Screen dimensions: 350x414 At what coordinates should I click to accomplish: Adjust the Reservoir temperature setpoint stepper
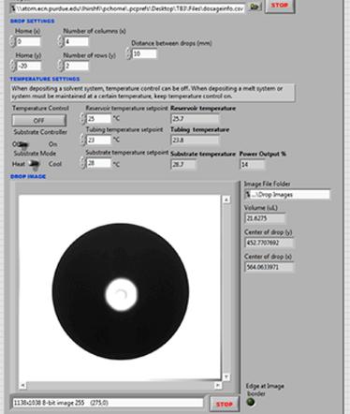[82, 118]
